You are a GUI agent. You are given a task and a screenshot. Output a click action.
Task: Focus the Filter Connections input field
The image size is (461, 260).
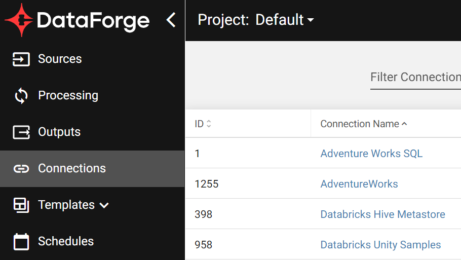click(x=415, y=78)
